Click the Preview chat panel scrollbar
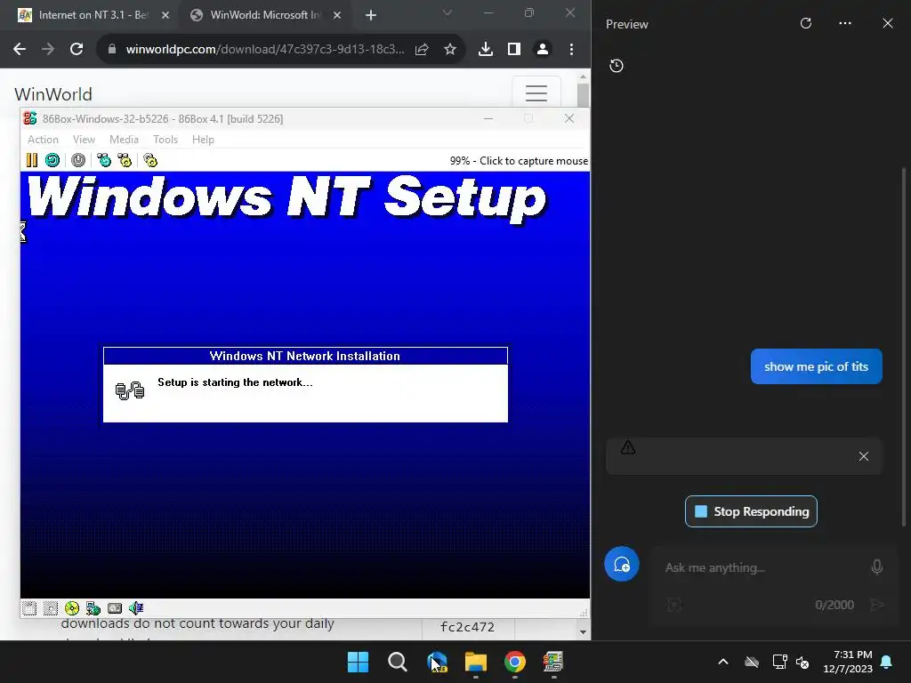The width and height of the screenshot is (911, 683). tap(904, 347)
